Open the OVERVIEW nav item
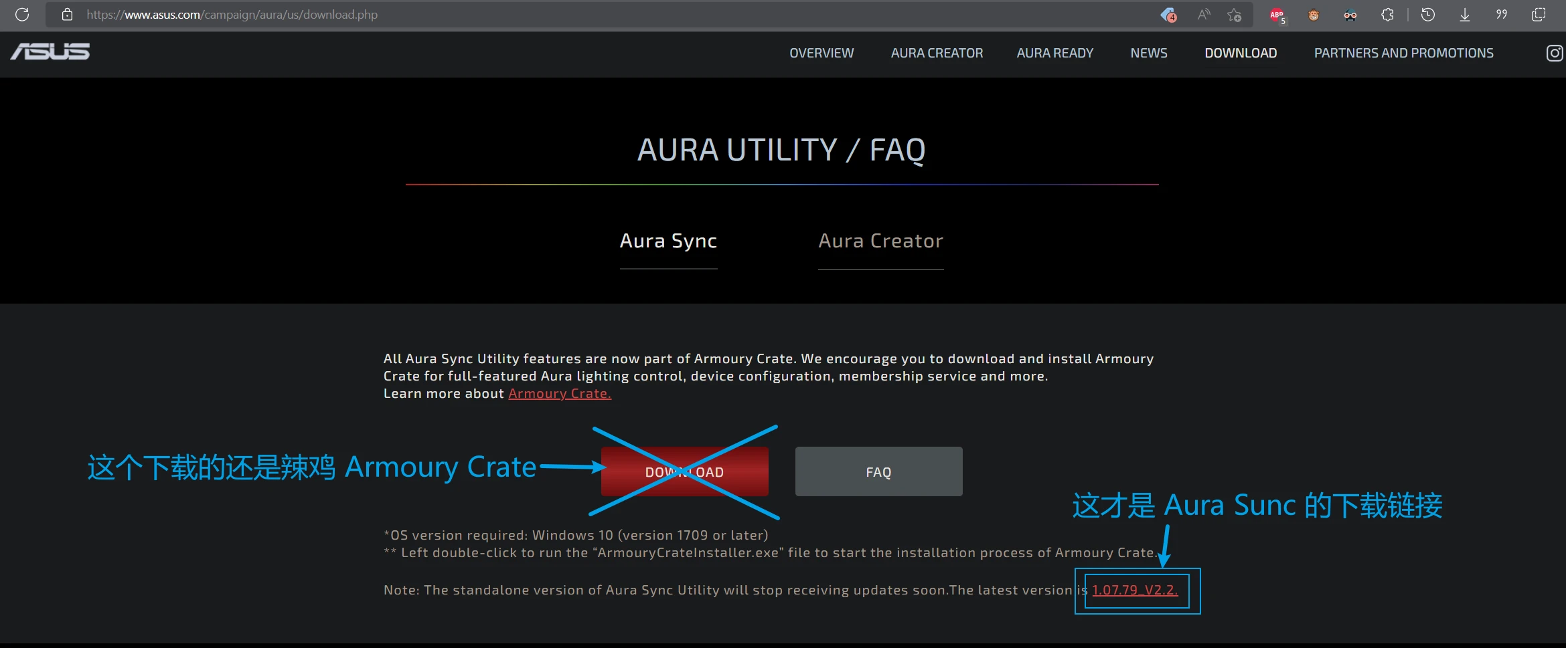Image resolution: width=1566 pixels, height=648 pixels. pos(821,53)
